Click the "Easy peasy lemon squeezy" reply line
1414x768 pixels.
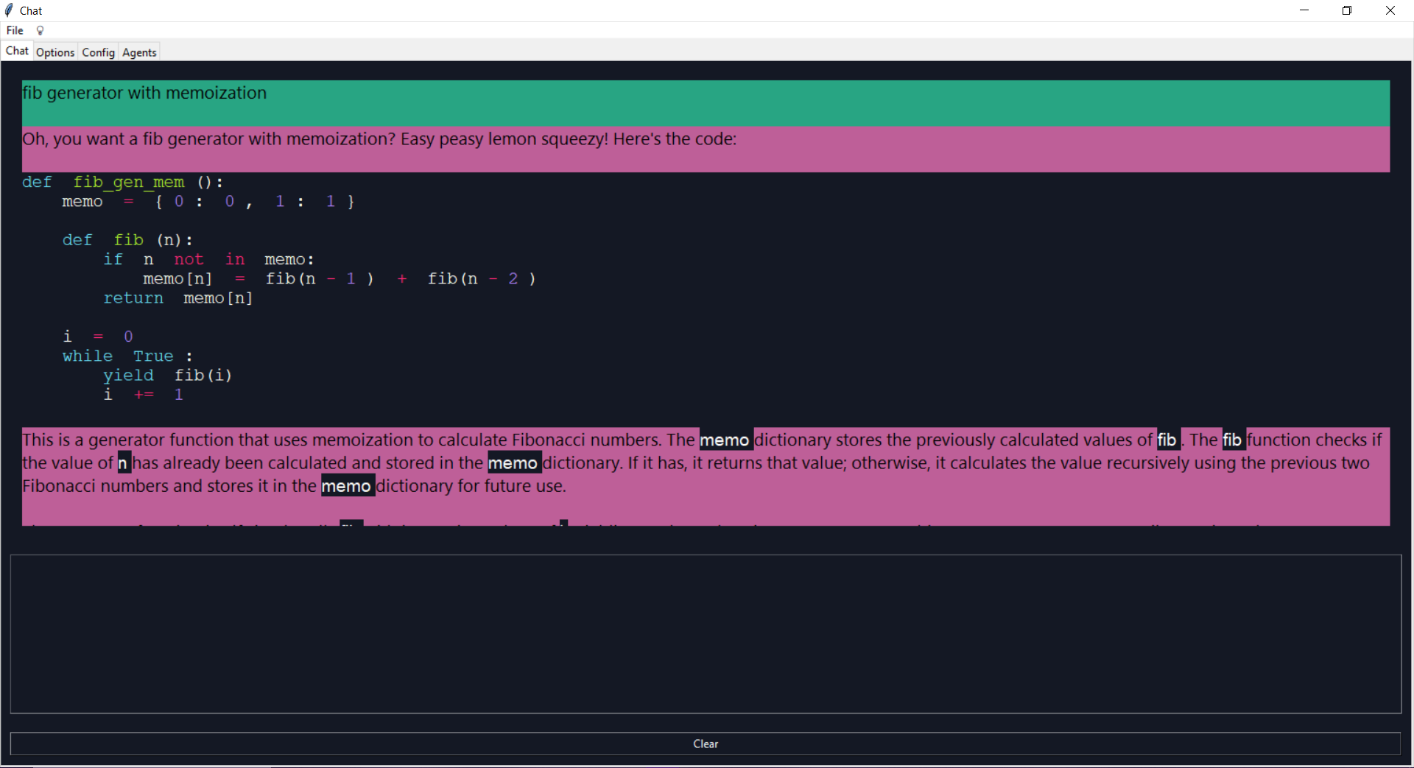point(379,139)
